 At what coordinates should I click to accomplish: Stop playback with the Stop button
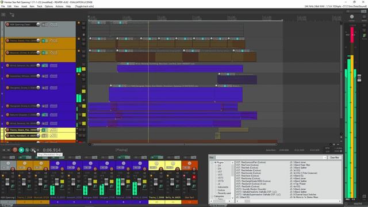pos(33,150)
